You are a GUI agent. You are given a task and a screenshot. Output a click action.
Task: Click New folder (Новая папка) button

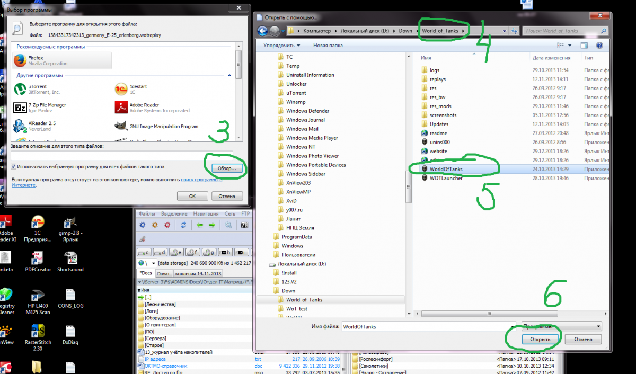[x=328, y=46]
